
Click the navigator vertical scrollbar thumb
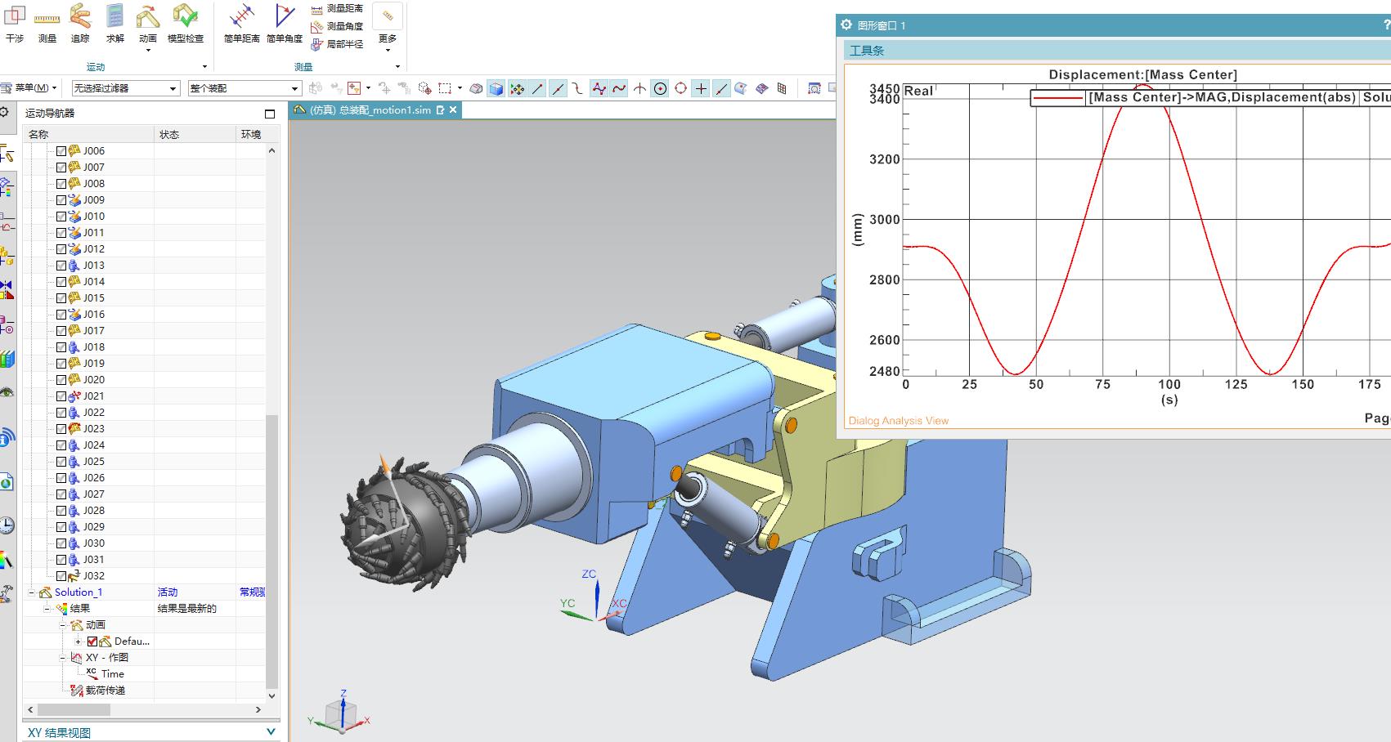272,552
